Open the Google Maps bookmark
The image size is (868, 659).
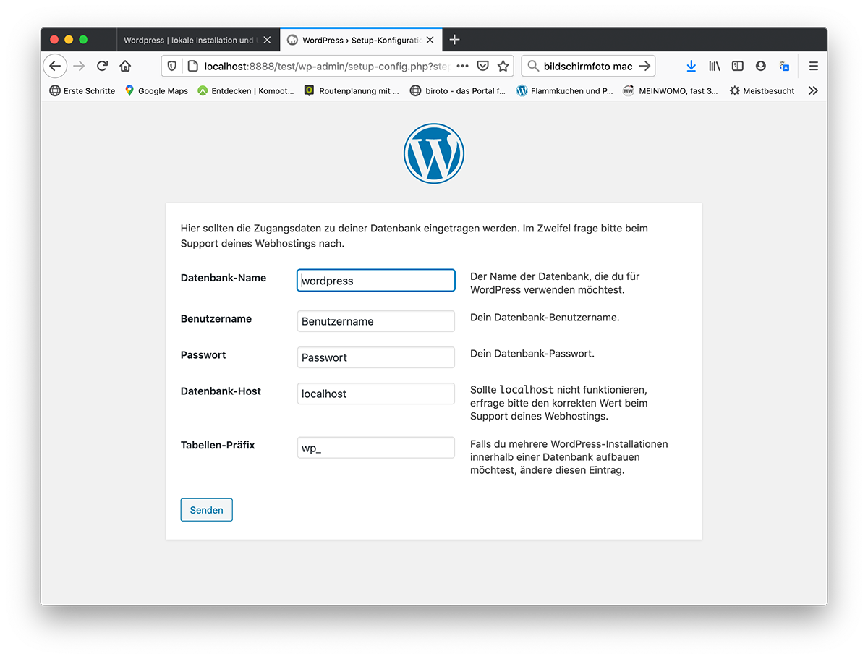tap(156, 90)
